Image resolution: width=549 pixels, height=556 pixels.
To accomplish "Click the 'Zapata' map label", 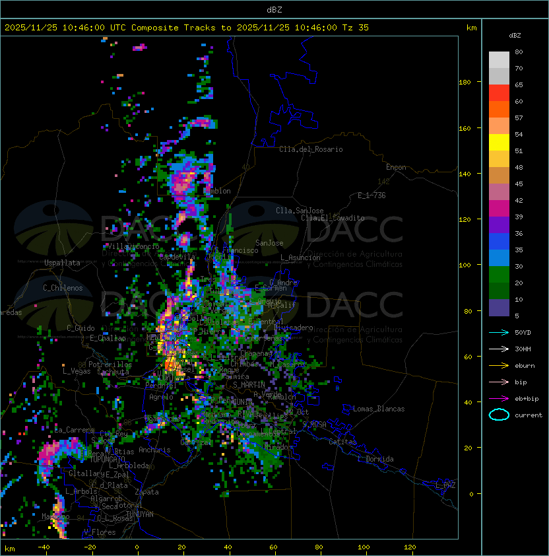I will click(146, 492).
